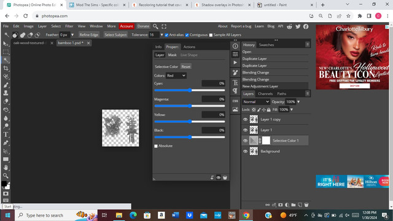The height and width of the screenshot is (221, 393).
Task: Delete adjustment via Properties trash icon
Action: [225, 177]
